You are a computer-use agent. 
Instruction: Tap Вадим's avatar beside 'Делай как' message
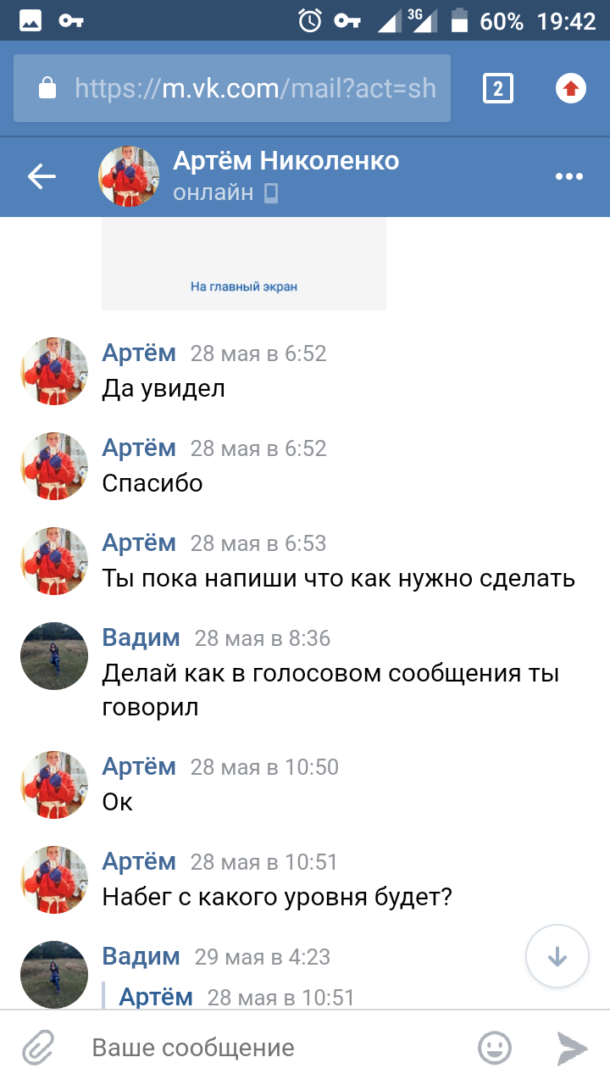54,656
